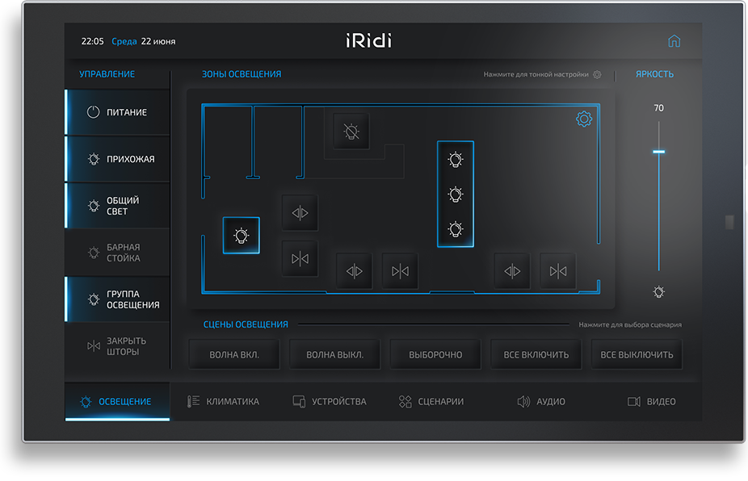Toggle ОБЩИЙ СВЕТ lighting
This screenshot has height=481, width=748.
point(117,206)
